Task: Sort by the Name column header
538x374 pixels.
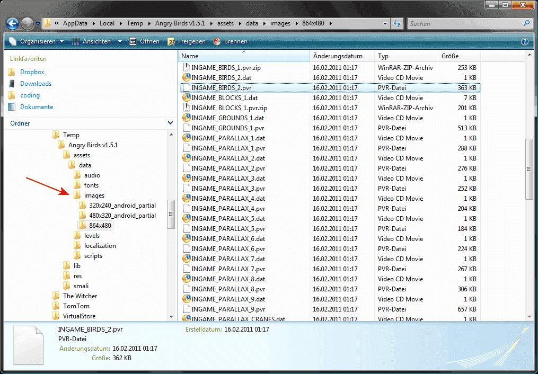Action: [x=244, y=56]
